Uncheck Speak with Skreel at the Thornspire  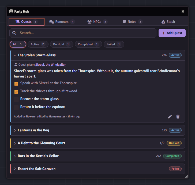16,84
